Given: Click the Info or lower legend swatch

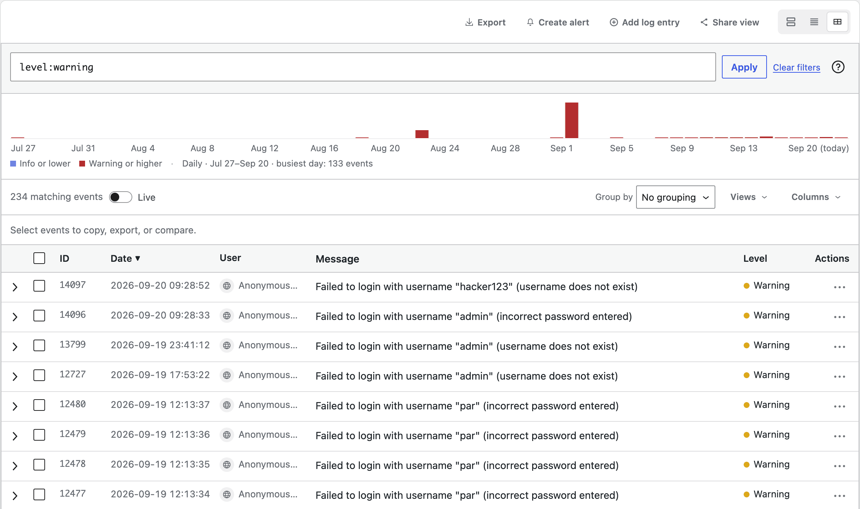Looking at the screenshot, I should 13,164.
